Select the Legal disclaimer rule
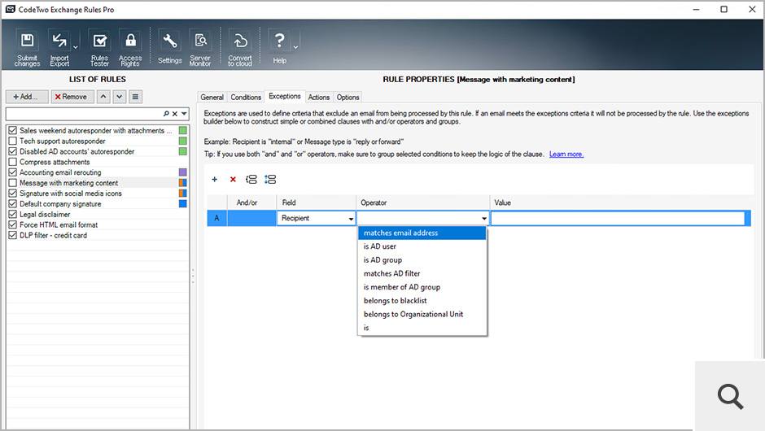Image resolution: width=765 pixels, height=431 pixels. click(45, 214)
